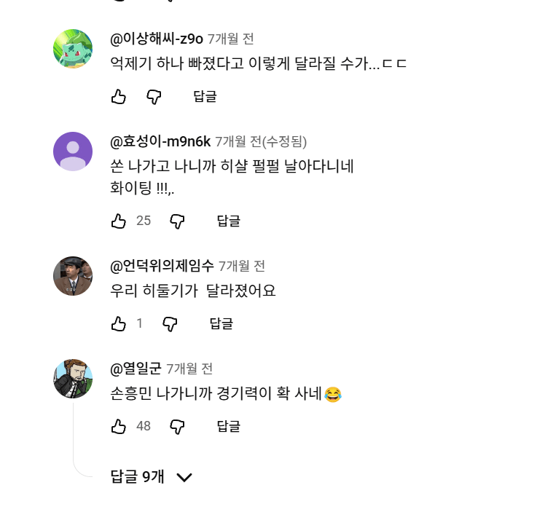Reply to @효성이-m9n6k's comment via 답글
This screenshot has height=512, width=545.
point(228,221)
